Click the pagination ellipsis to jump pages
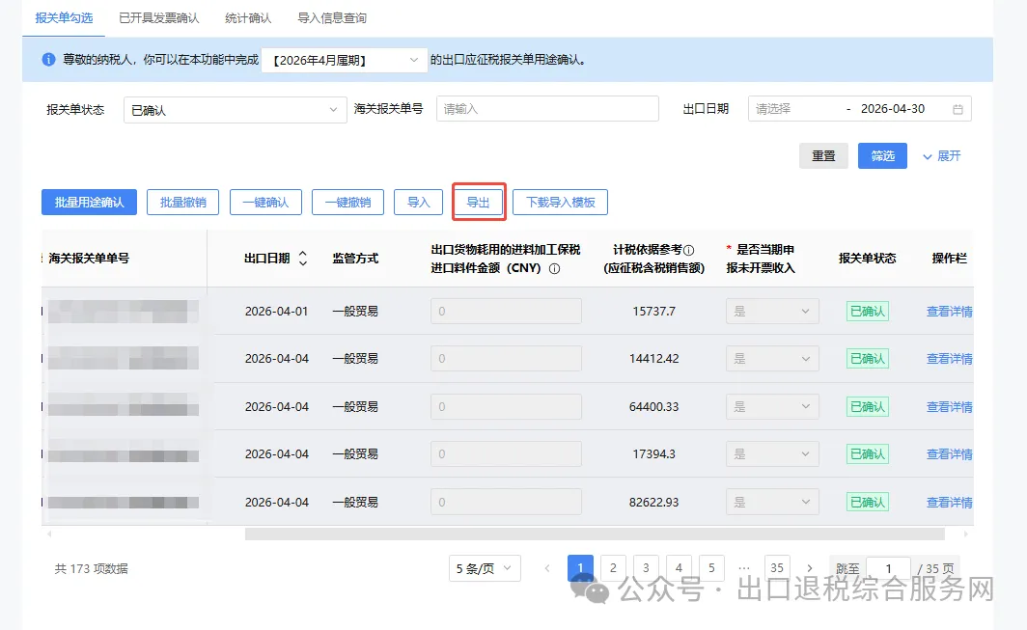This screenshot has width=1027, height=630. pyautogui.click(x=744, y=568)
